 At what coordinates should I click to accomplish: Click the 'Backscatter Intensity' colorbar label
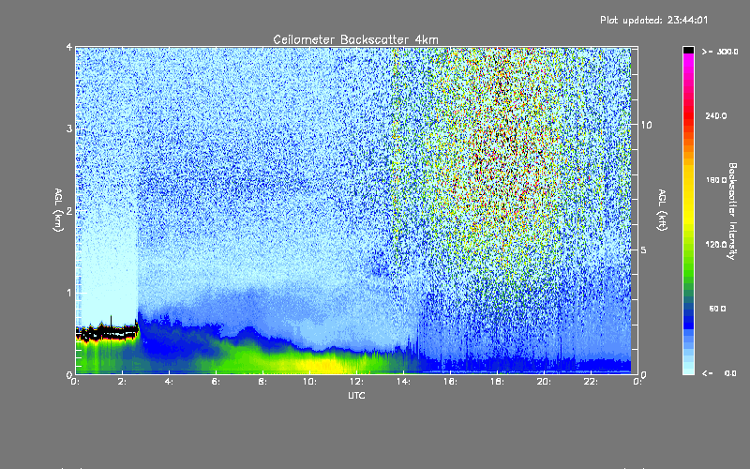click(732, 211)
